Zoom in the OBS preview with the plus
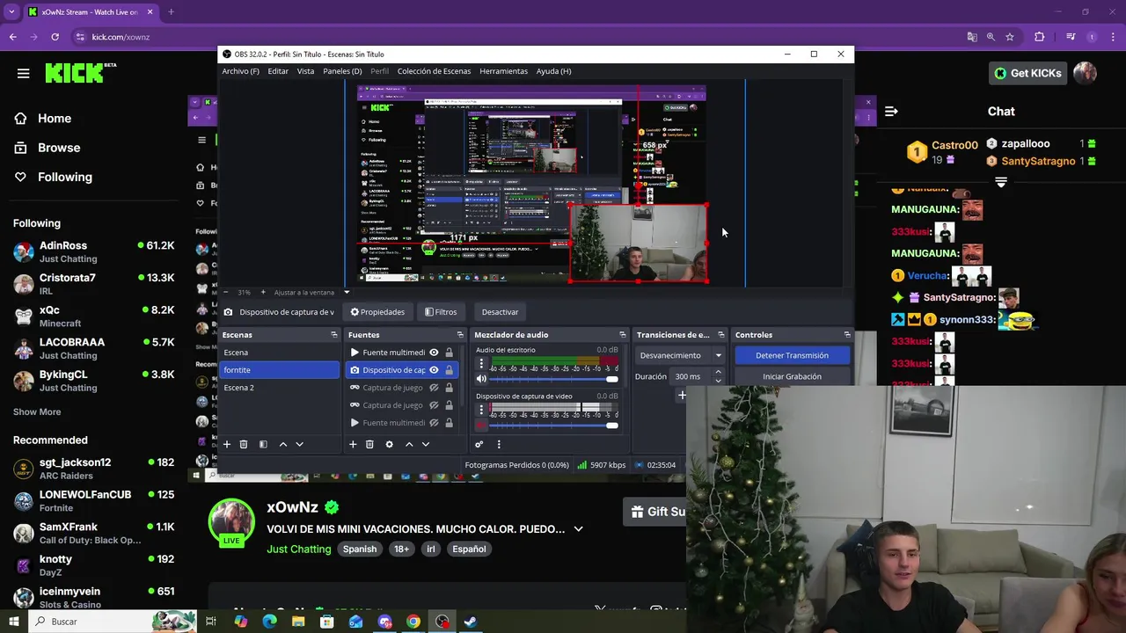 (x=262, y=292)
